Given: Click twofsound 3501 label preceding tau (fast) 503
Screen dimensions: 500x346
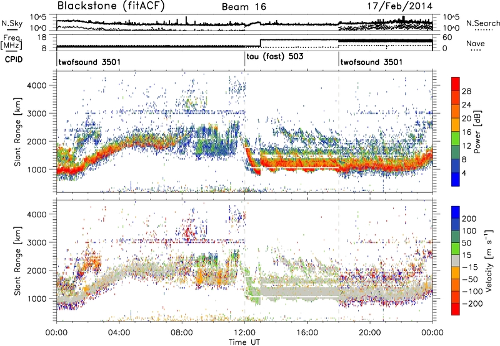Looking at the screenshot, I should click(89, 62).
